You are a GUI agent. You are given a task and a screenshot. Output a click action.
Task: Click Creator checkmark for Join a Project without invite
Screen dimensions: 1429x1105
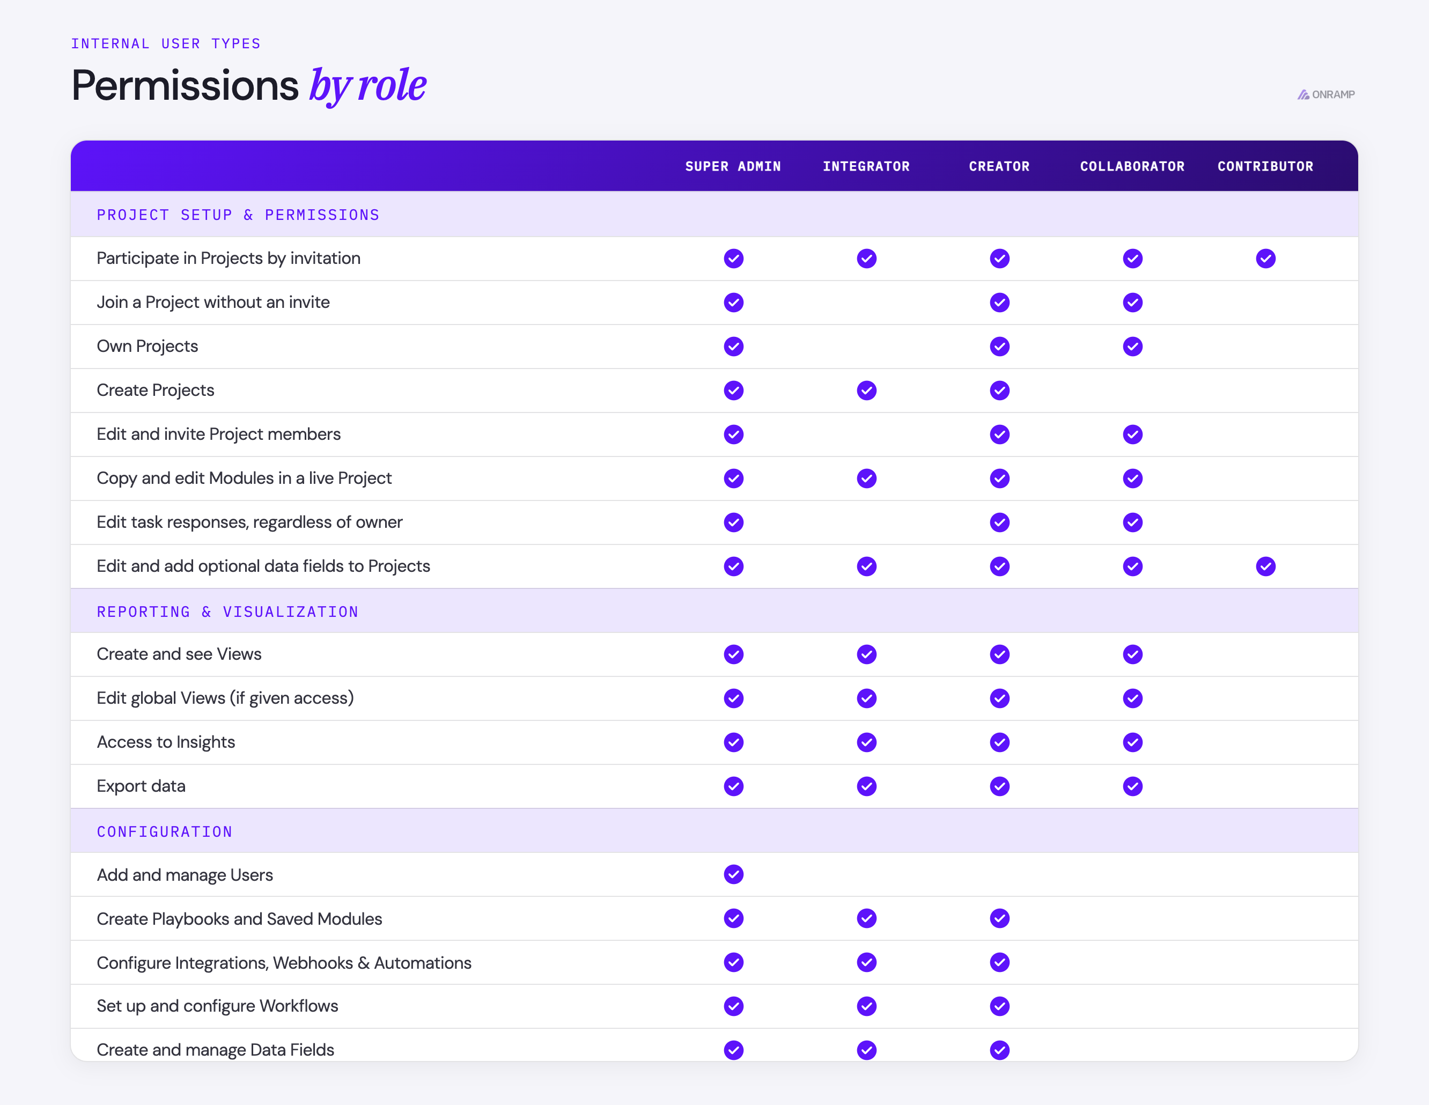999,302
